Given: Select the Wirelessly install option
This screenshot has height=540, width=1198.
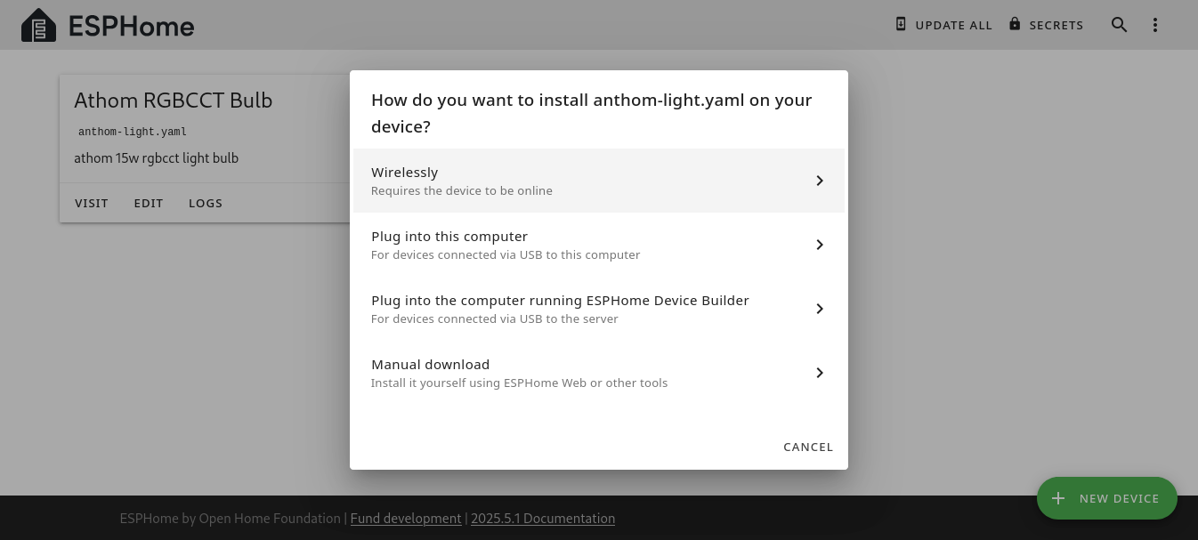Looking at the screenshot, I should pyautogui.click(x=599, y=181).
